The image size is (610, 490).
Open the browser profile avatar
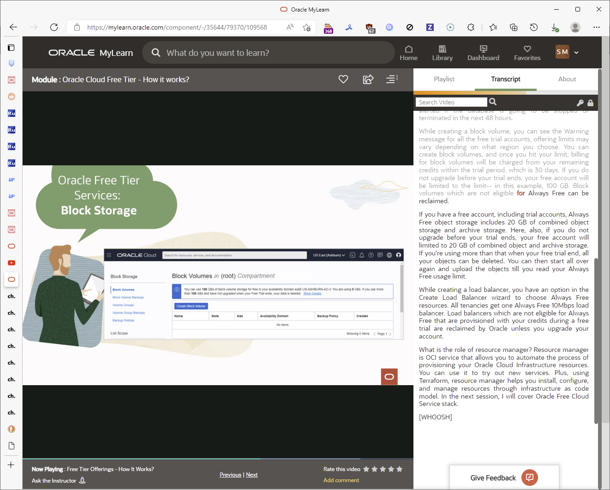click(x=575, y=27)
